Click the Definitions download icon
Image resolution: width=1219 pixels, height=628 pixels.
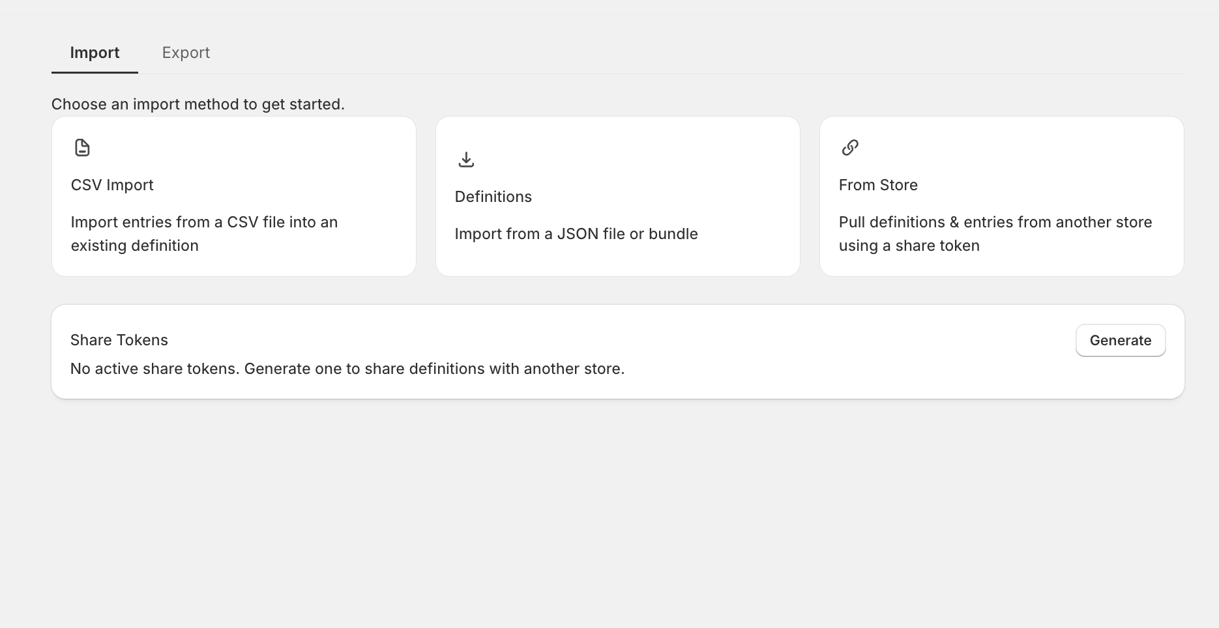click(x=466, y=160)
